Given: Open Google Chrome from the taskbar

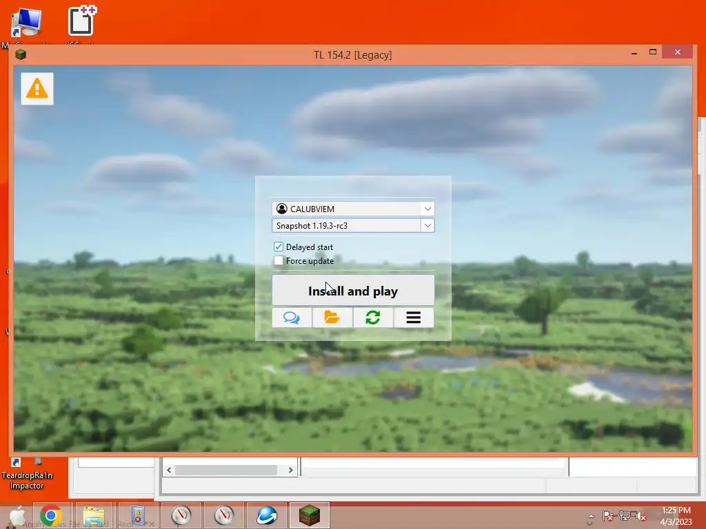Looking at the screenshot, I should [51, 515].
